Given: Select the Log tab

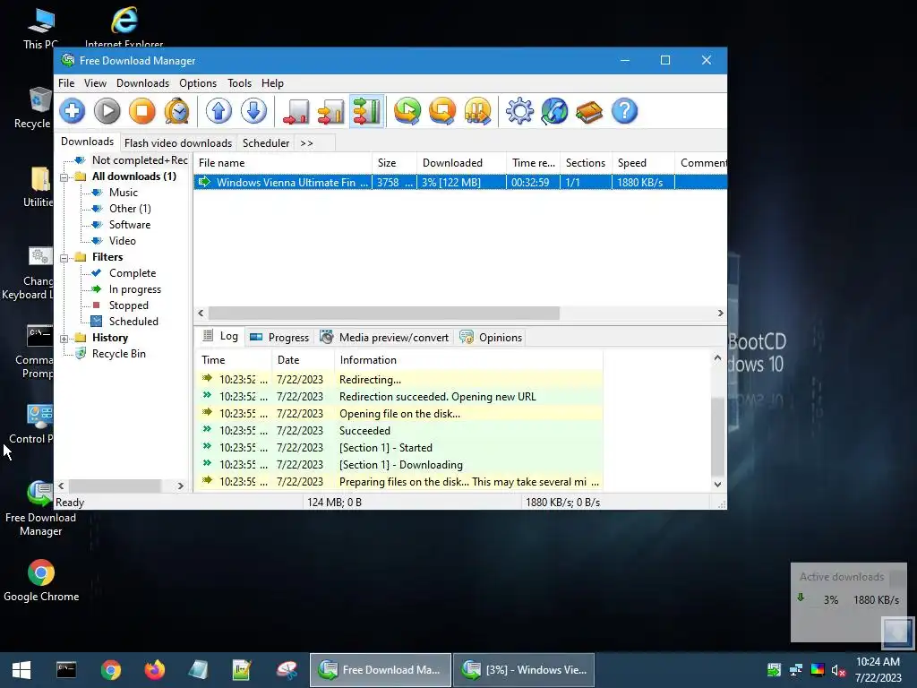Looking at the screenshot, I should pos(220,337).
